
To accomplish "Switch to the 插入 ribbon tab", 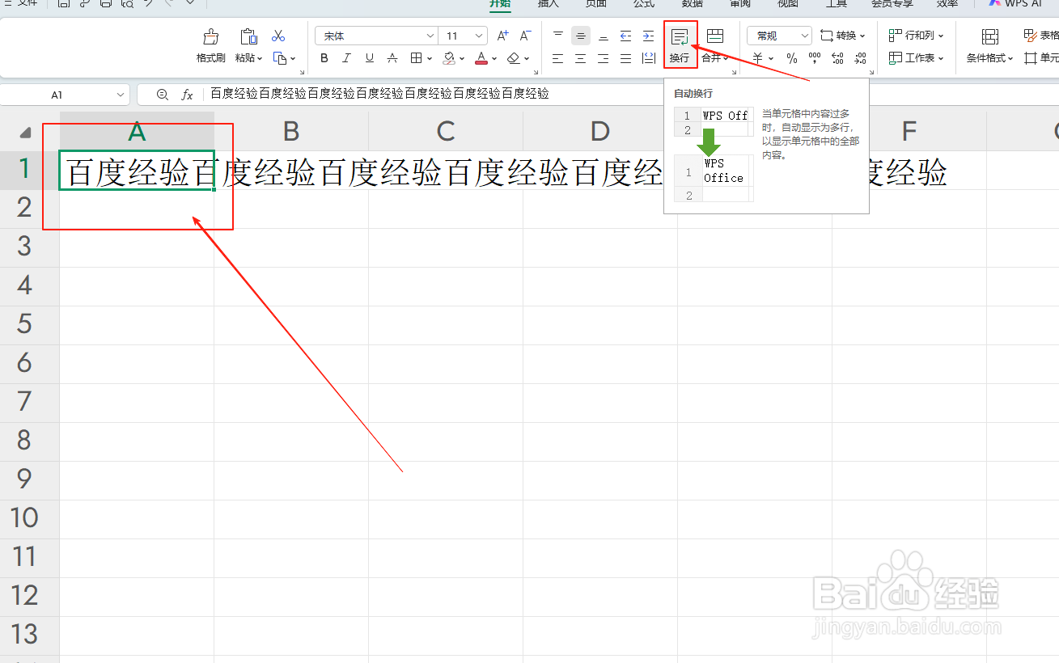I will [x=548, y=3].
